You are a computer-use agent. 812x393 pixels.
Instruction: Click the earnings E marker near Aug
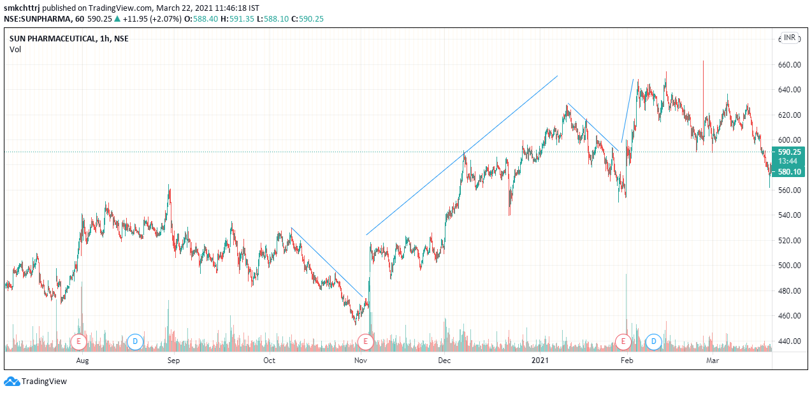click(x=78, y=341)
